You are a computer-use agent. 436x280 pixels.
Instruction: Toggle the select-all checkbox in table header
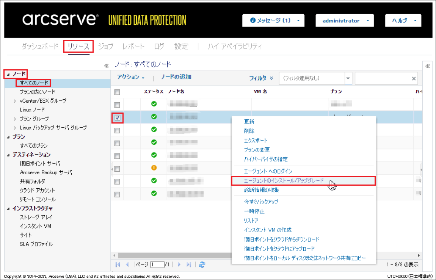coord(117,92)
